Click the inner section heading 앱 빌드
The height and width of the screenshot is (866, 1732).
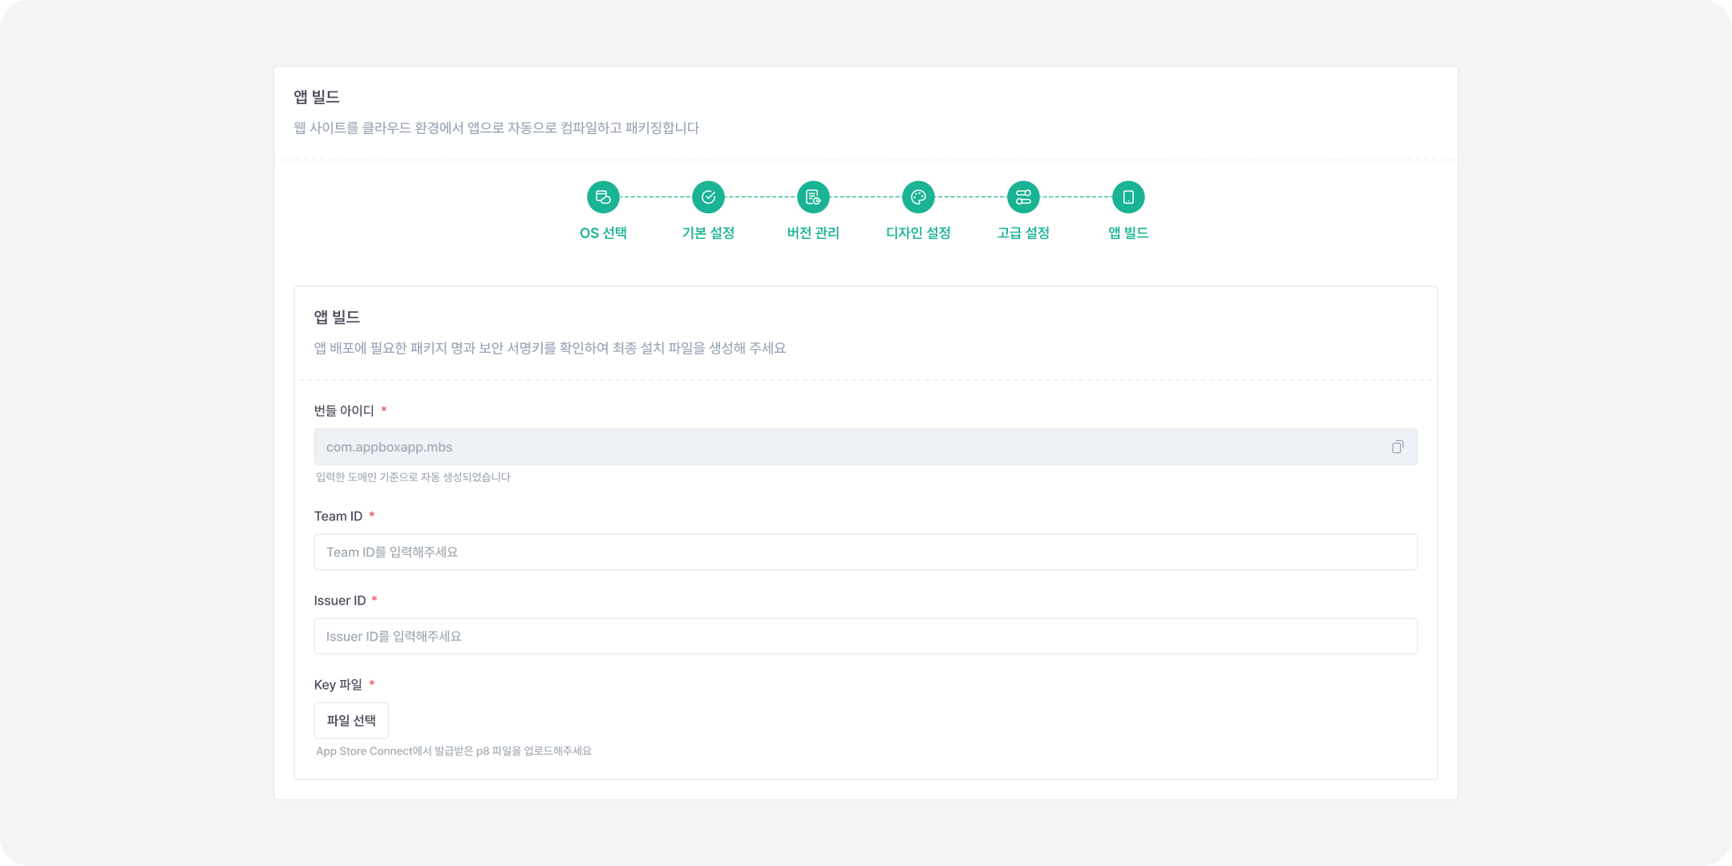pos(337,318)
